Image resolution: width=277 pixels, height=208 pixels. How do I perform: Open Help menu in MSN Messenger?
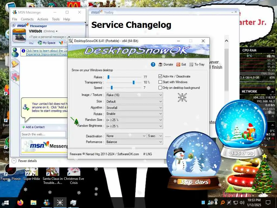pyautogui.click(x=67, y=19)
